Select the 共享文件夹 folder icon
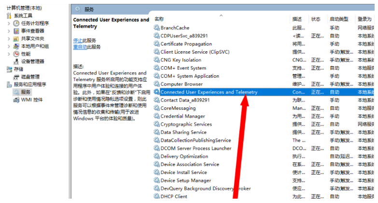Image resolution: width=378 pixels, height=203 pixels. (x=16, y=39)
